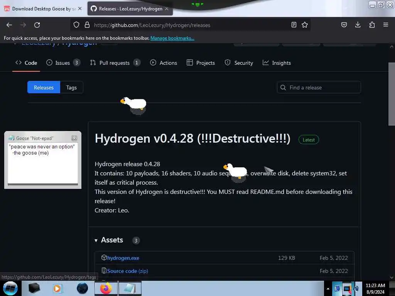Download the Source code (zip) asset
This screenshot has width=395, height=296.
(x=127, y=271)
